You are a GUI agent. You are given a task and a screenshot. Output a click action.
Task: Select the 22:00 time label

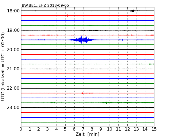tap(13, 88)
